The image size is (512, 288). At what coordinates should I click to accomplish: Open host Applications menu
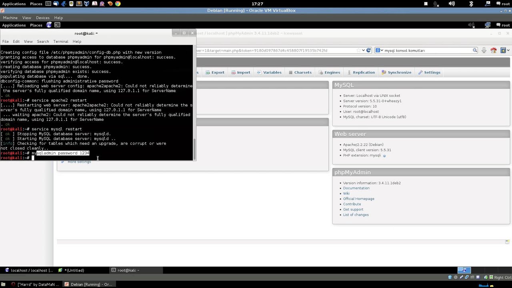(x=14, y=4)
